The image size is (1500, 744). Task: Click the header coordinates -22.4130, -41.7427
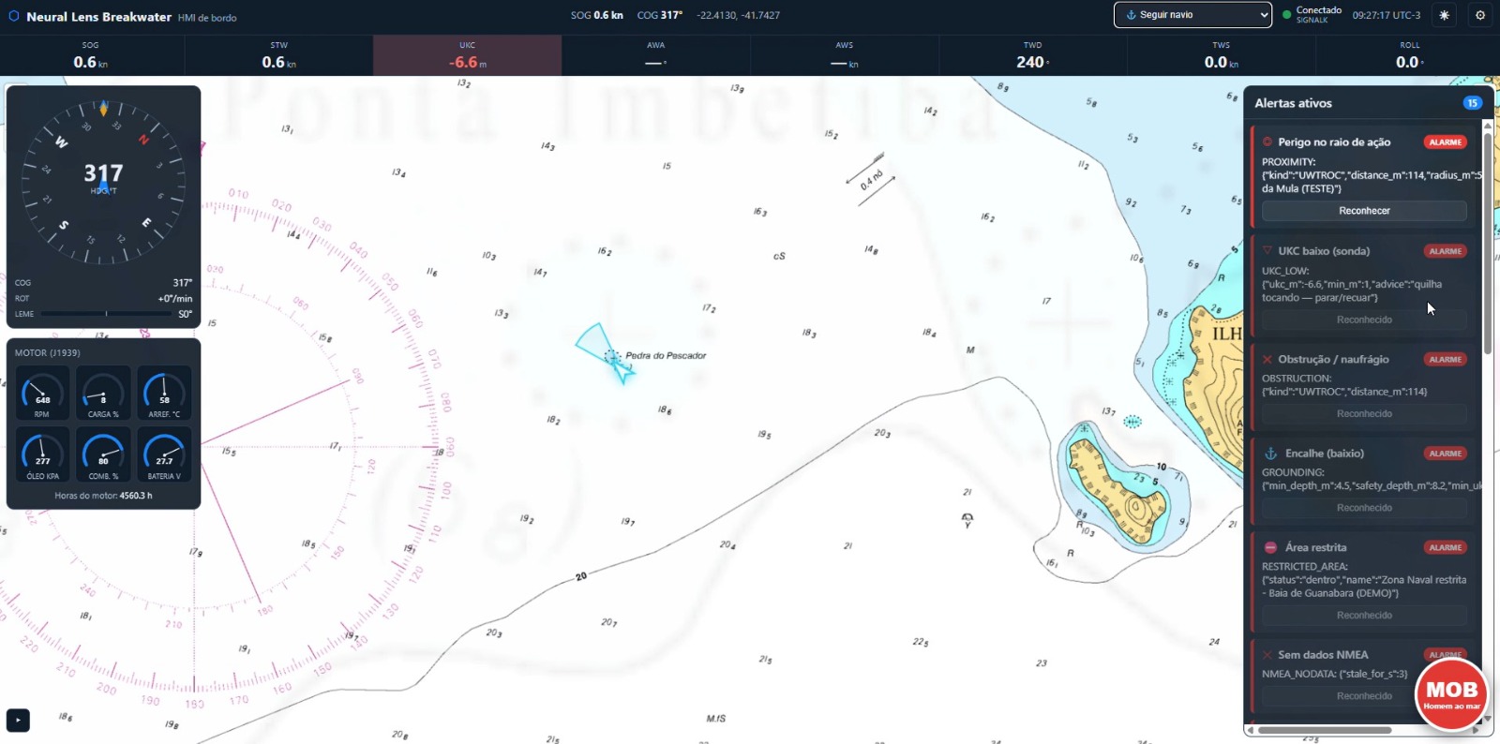click(738, 15)
